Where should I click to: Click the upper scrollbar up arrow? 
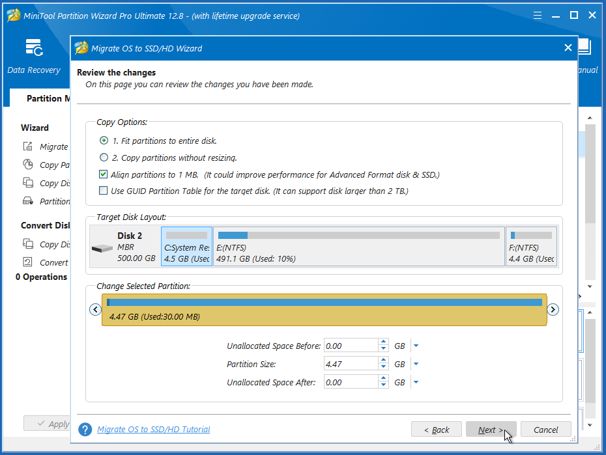pyautogui.click(x=590, y=118)
